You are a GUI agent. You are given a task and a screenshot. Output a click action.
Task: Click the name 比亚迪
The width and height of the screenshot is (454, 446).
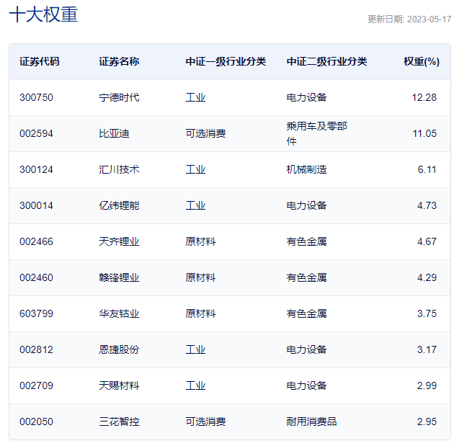tap(114, 134)
